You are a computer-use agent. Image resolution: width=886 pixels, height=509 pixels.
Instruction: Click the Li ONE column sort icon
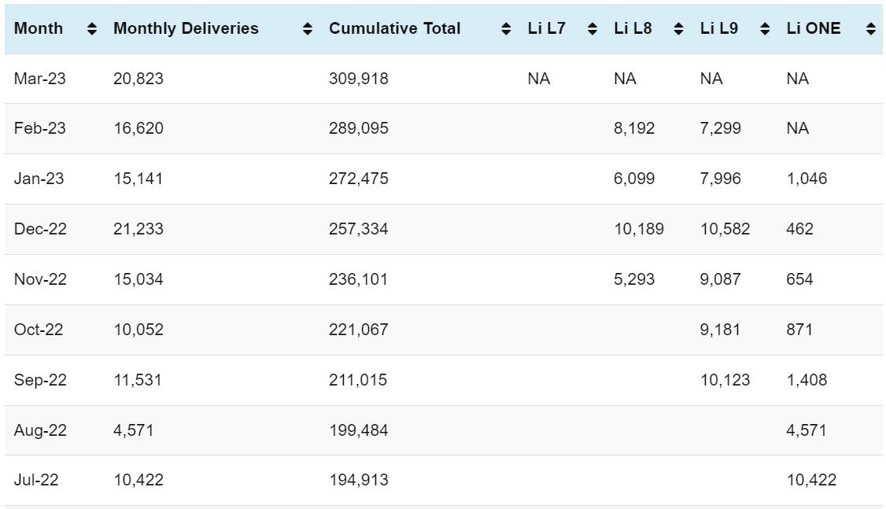[870, 29]
